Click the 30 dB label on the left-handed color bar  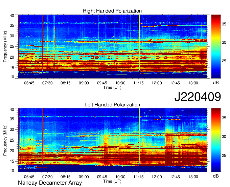(x=224, y=137)
